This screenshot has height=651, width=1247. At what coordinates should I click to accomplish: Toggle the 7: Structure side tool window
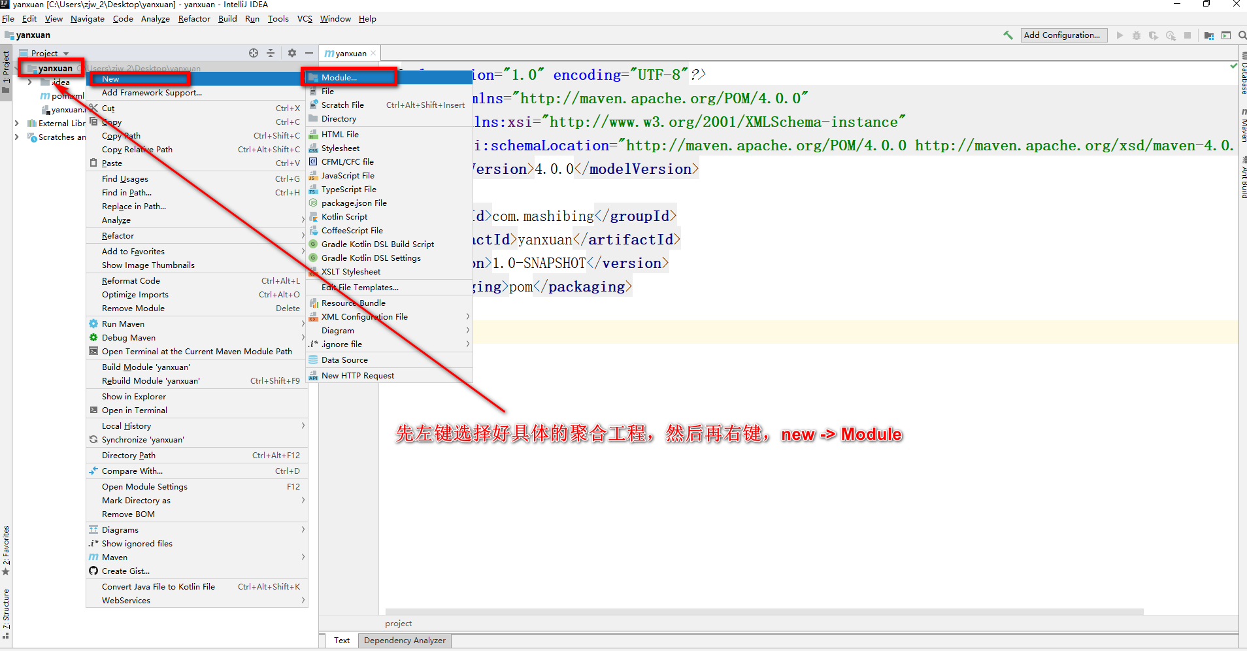(6, 611)
